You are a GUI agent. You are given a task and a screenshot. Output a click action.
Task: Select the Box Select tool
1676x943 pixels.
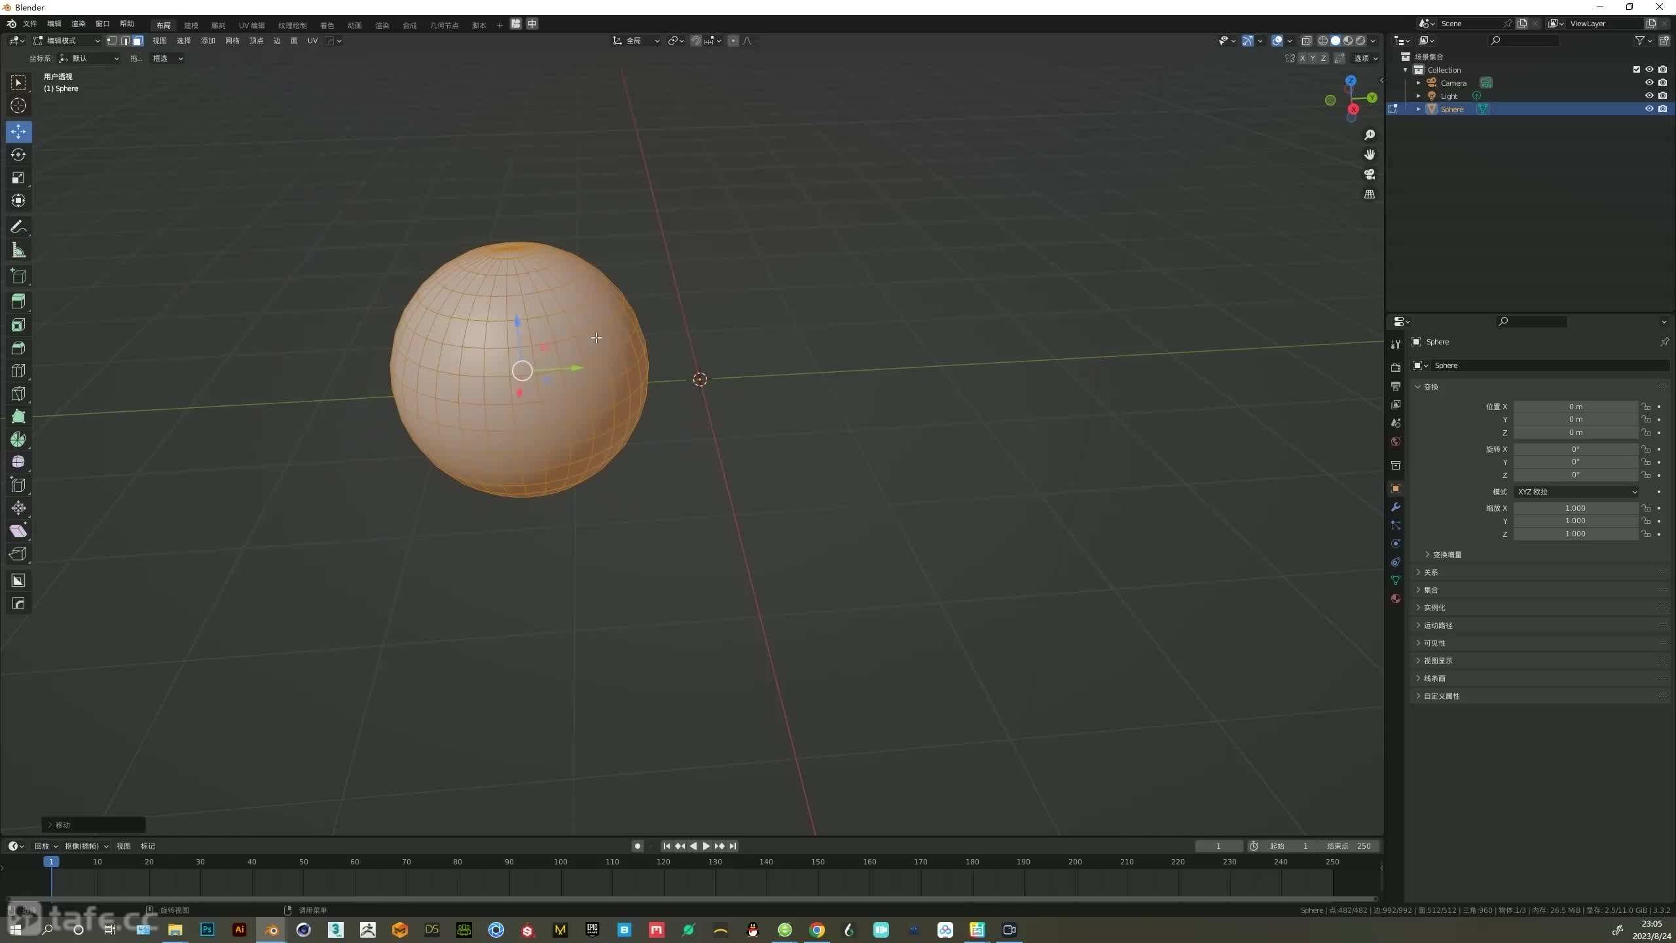(x=18, y=83)
